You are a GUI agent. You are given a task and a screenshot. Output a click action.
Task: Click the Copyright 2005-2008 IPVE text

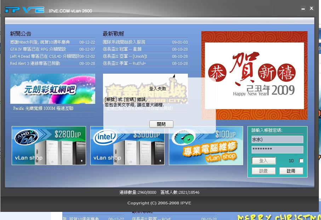[159, 203]
